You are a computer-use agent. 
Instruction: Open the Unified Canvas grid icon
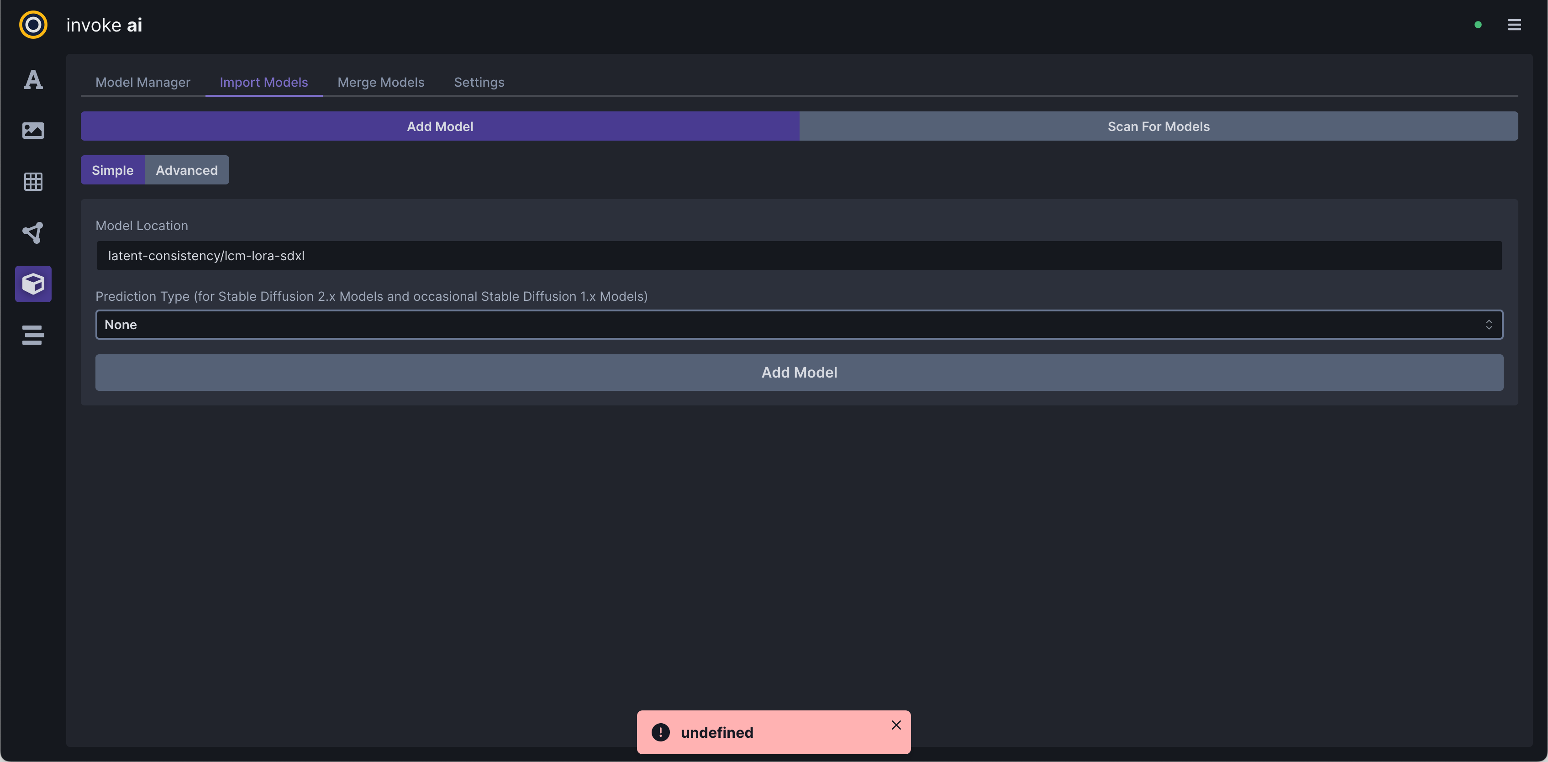[32, 182]
